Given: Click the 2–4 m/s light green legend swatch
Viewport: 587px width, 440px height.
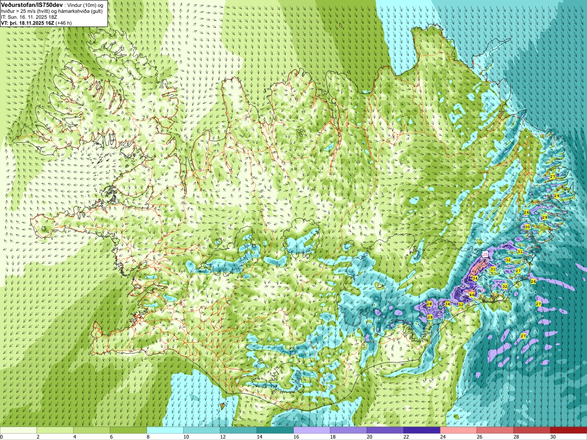Looking at the screenshot, I should pos(55,430).
